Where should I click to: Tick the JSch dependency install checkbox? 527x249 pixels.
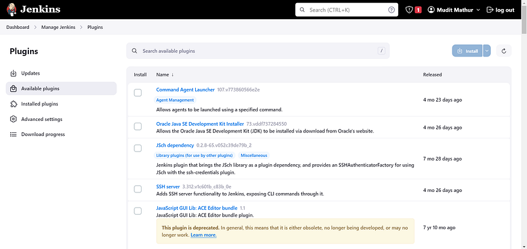pos(138,149)
